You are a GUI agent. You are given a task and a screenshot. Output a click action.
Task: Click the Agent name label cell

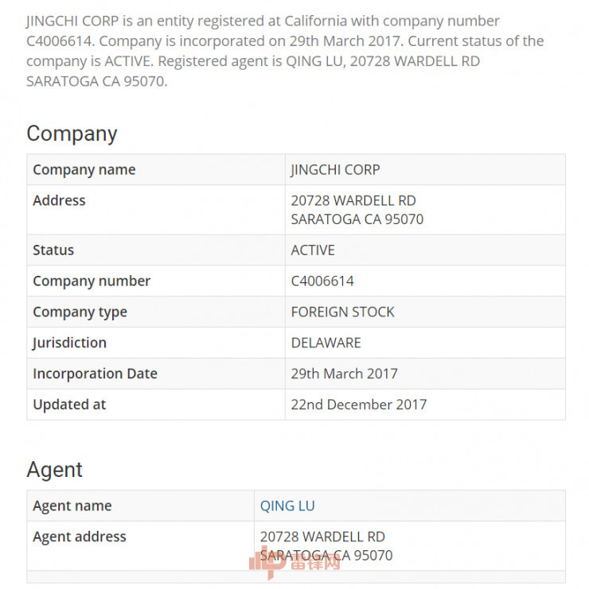click(x=140, y=506)
